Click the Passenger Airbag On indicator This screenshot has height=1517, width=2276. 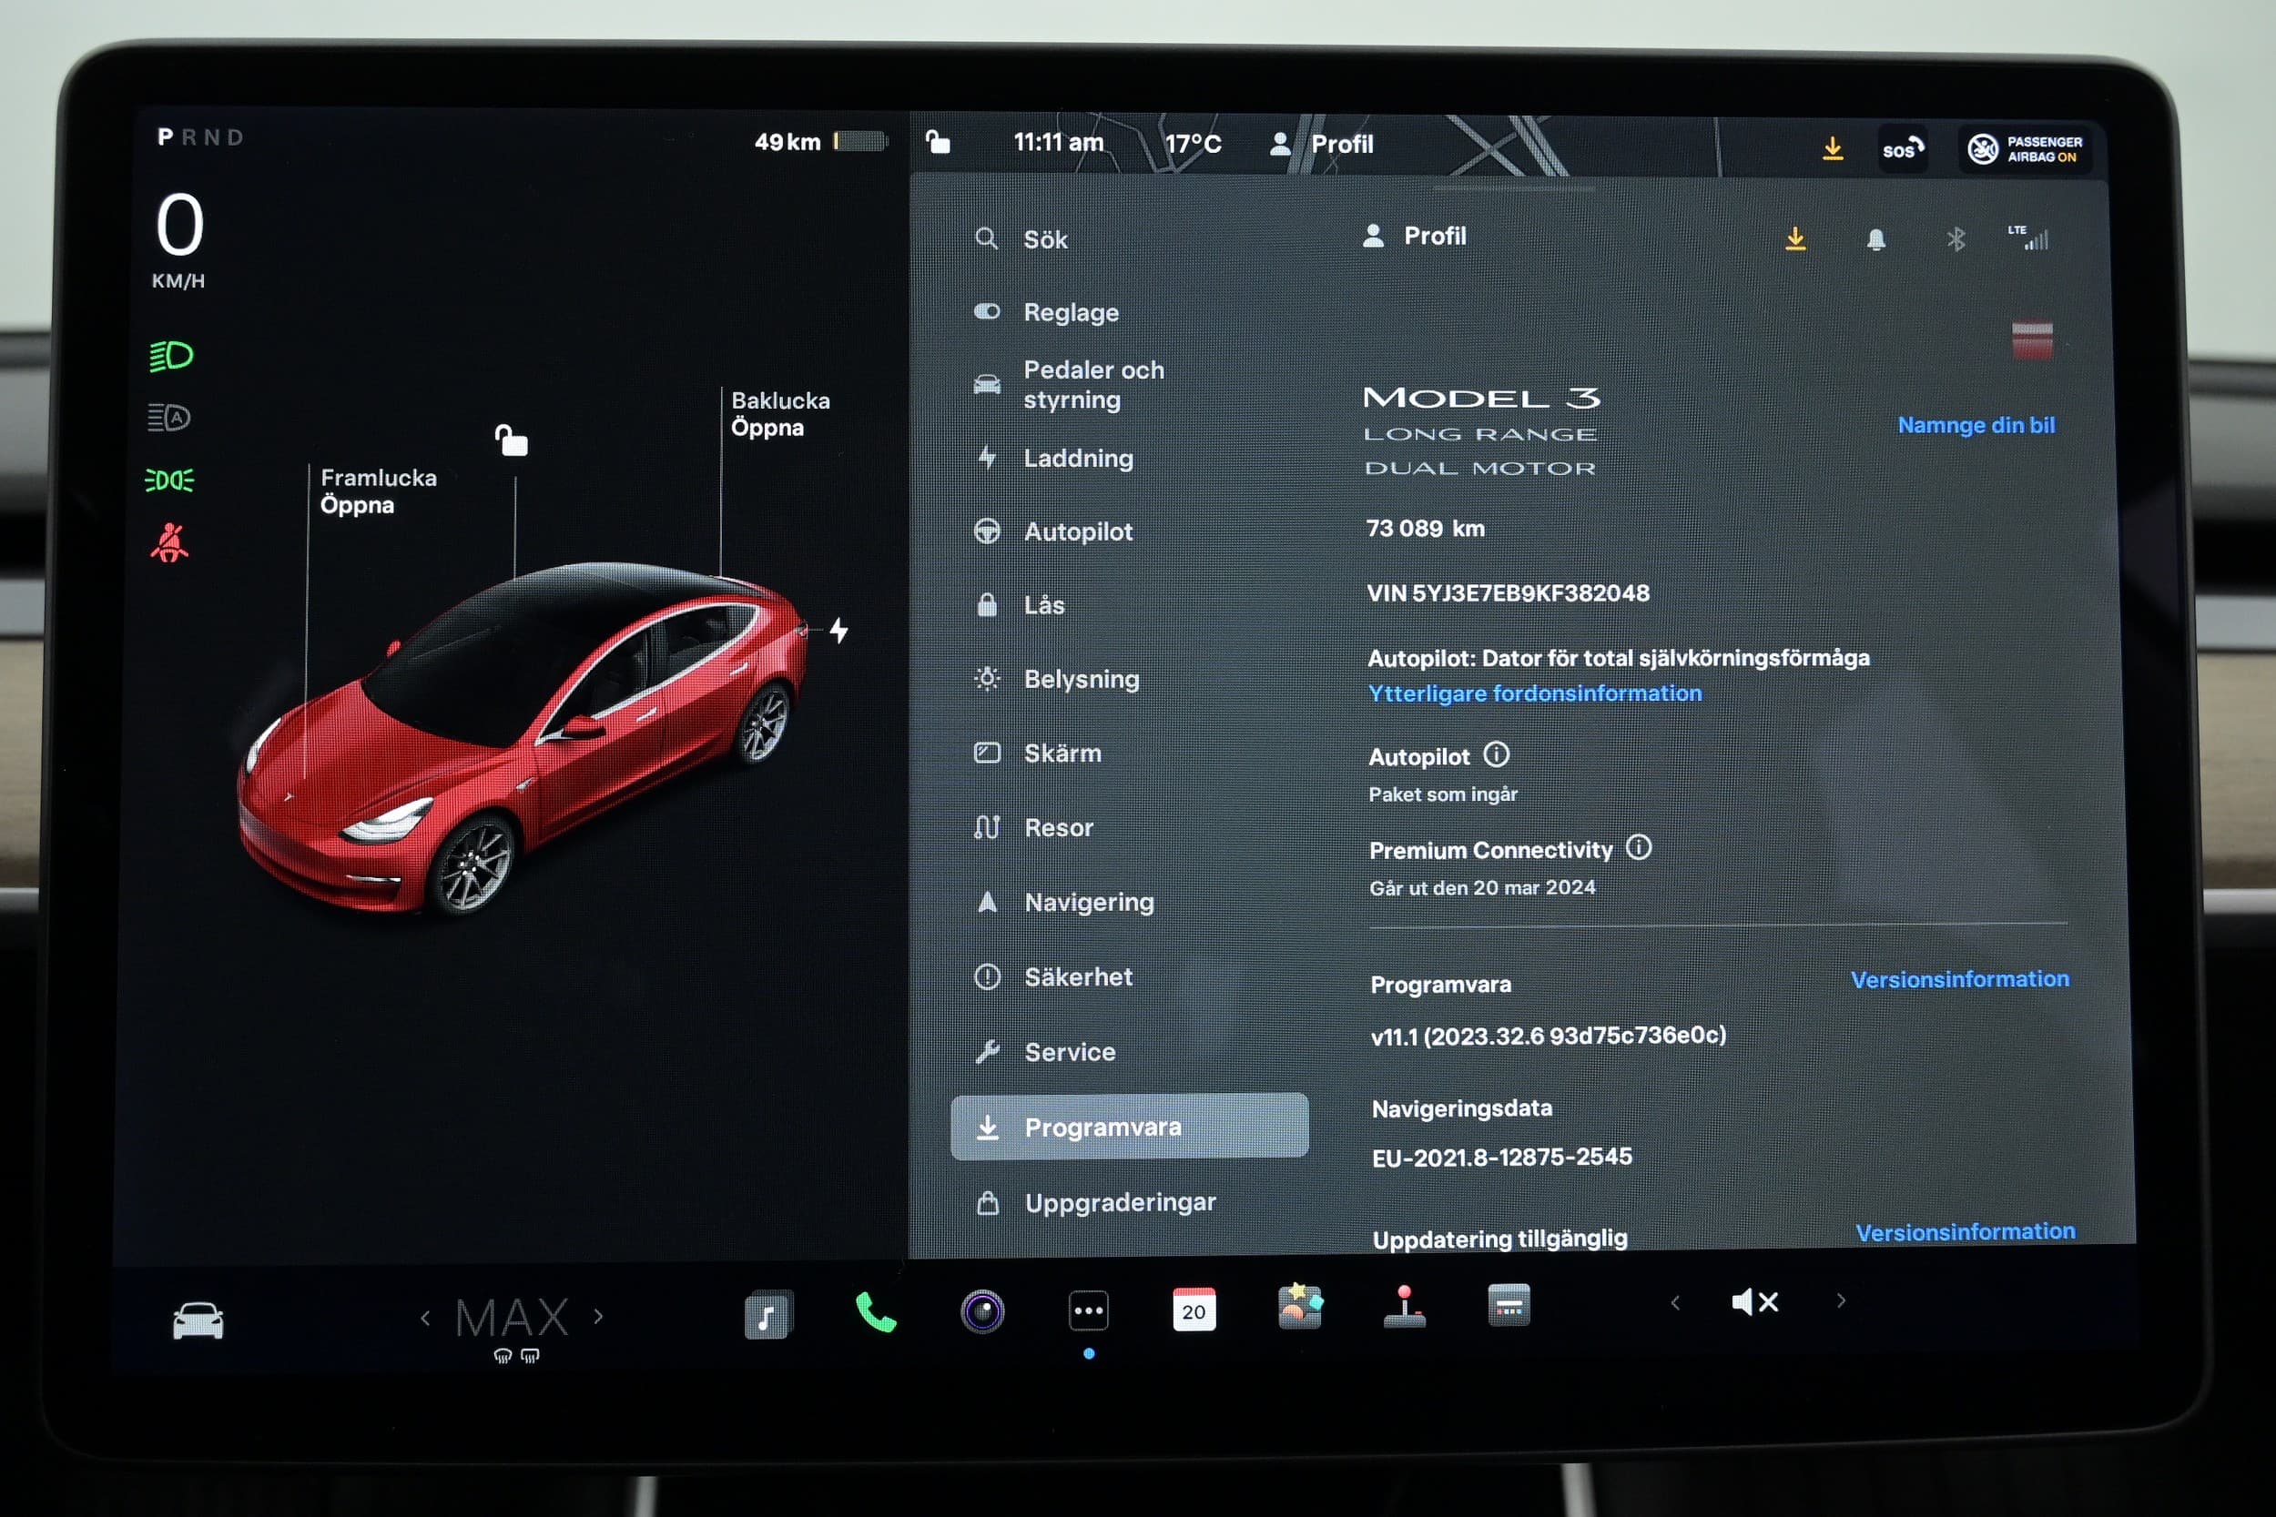click(2025, 149)
